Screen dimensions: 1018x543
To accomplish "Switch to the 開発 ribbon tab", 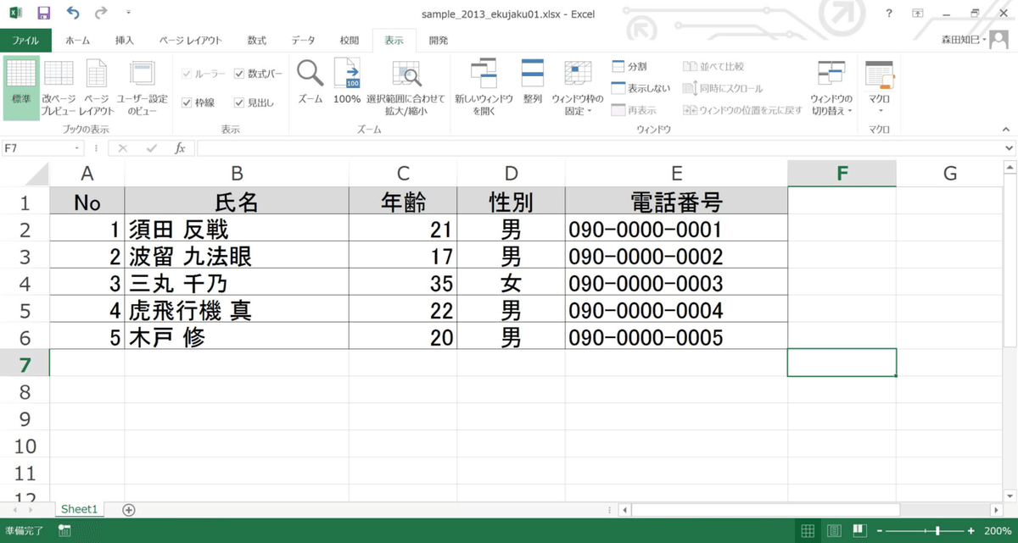I will coord(438,40).
